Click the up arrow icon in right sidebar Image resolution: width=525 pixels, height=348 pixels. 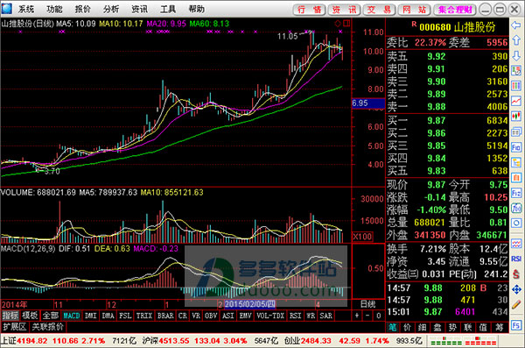point(515,40)
